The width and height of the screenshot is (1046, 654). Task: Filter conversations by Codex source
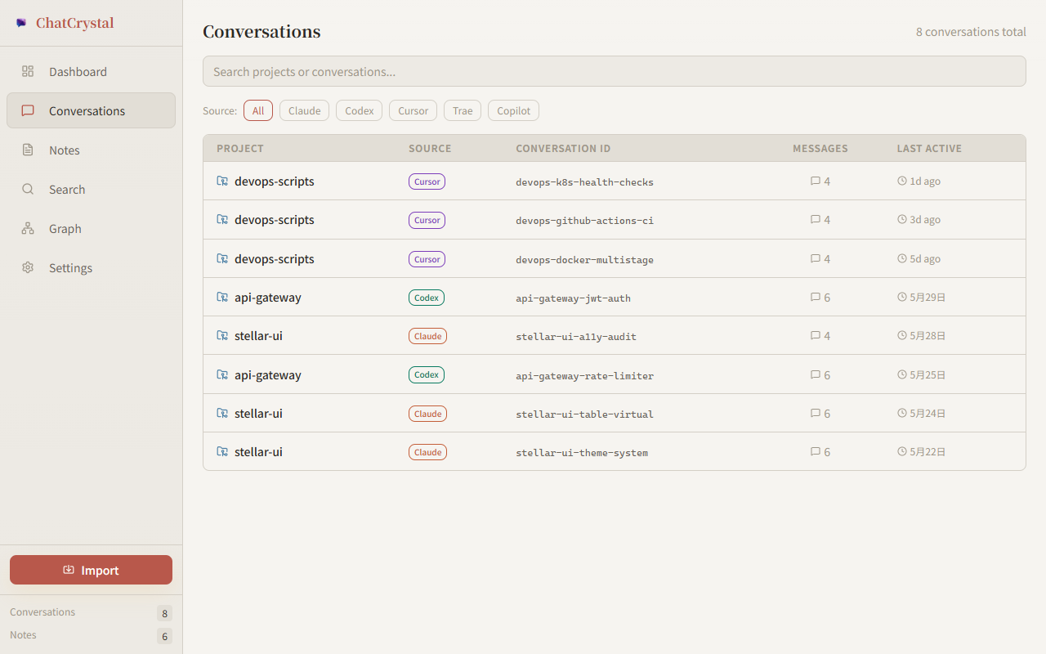pos(360,110)
